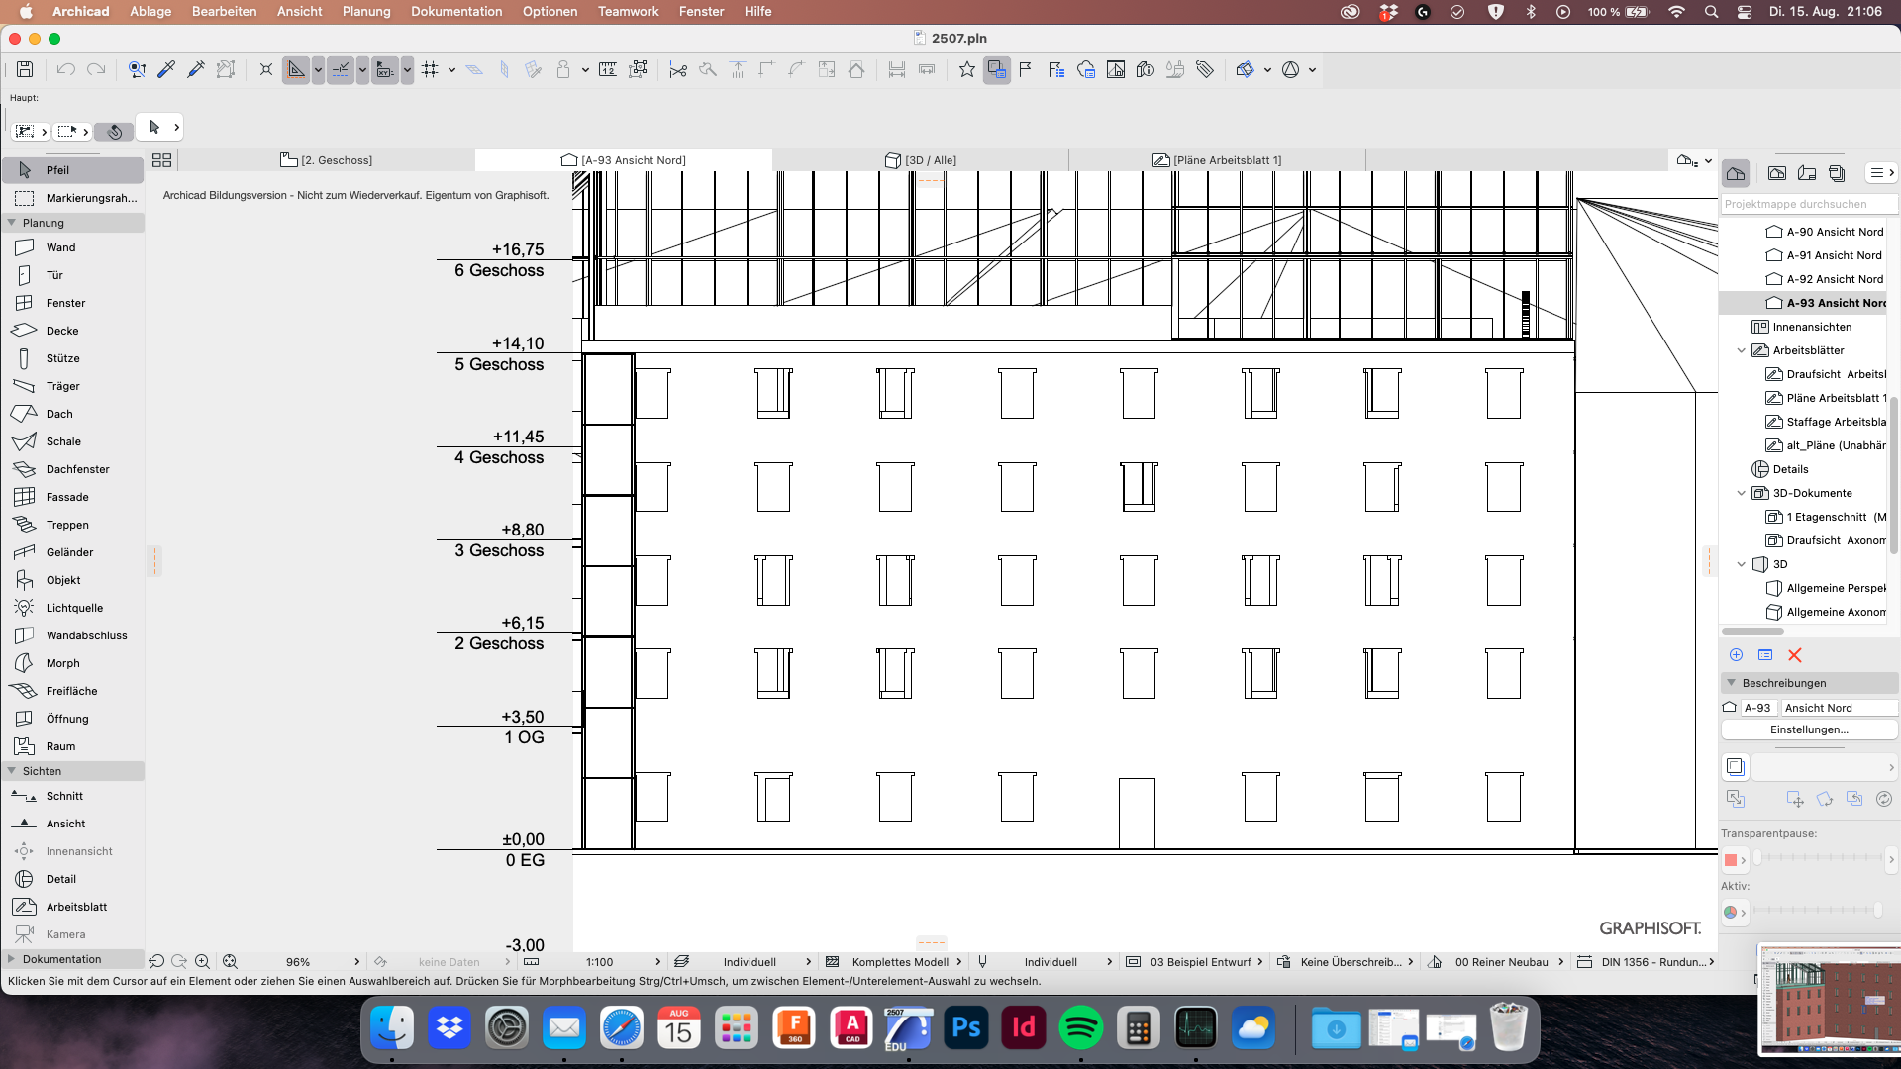This screenshot has width=1901, height=1069.
Task: Select the Arbeitsblatt tool in toolbox
Action: pos(73,907)
